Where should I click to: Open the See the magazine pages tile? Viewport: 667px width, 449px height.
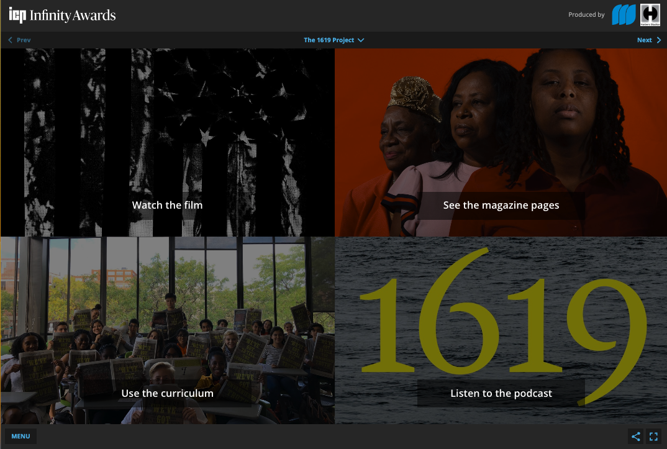(x=501, y=142)
